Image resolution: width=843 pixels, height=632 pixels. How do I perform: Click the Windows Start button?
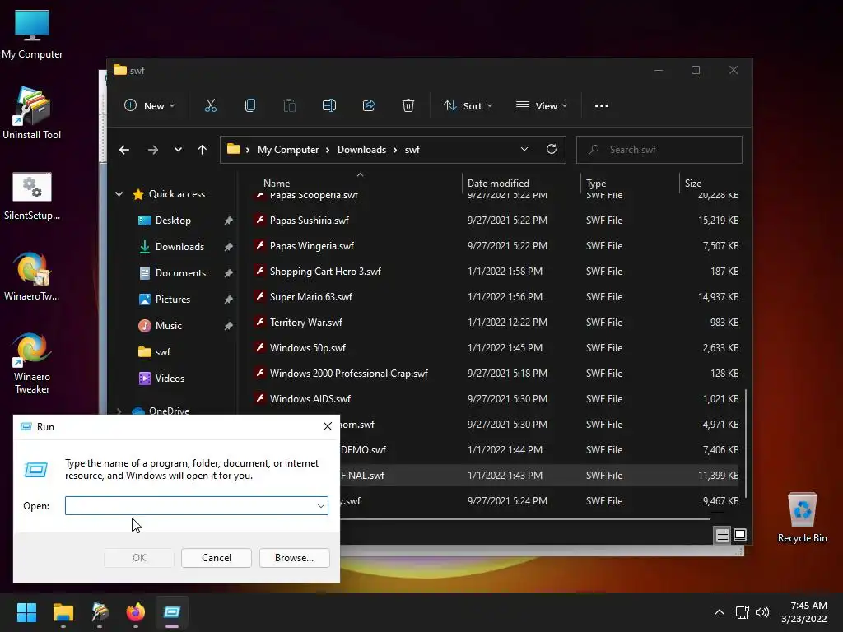(x=26, y=612)
